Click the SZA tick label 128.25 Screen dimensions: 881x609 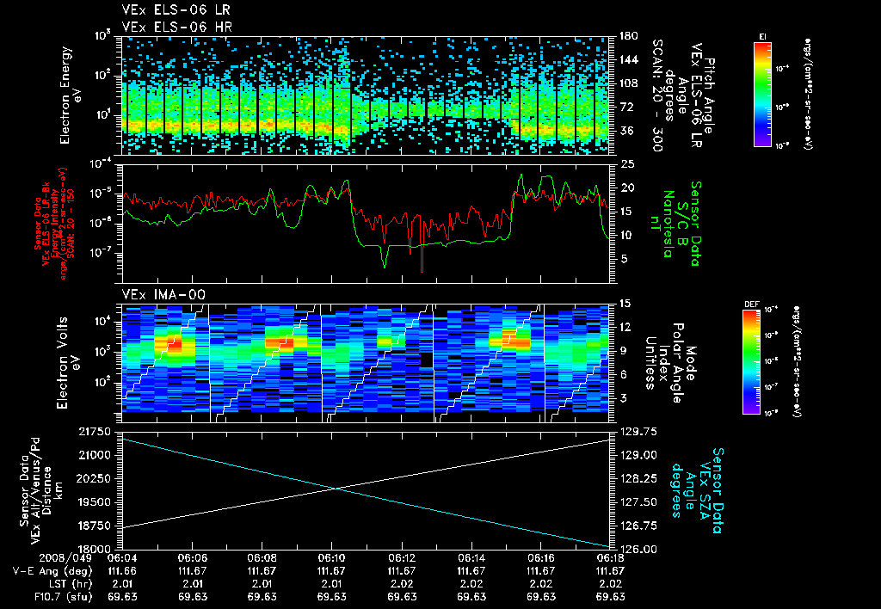click(638, 478)
